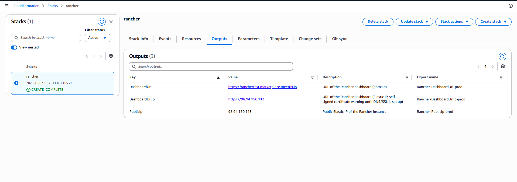Click the Rancher-PublicIp-prod export name

tap(435, 112)
